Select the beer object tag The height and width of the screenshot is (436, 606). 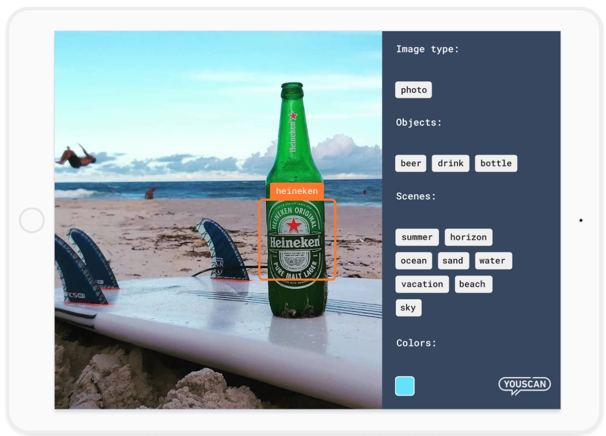(x=411, y=163)
